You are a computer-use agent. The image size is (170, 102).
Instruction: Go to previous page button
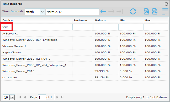point(25,97)
